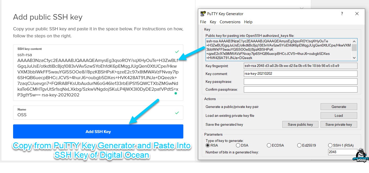Image resolution: width=369 pixels, height=173 pixels.
Task: Click the Add public SSH key heading
Action: tap(48, 17)
